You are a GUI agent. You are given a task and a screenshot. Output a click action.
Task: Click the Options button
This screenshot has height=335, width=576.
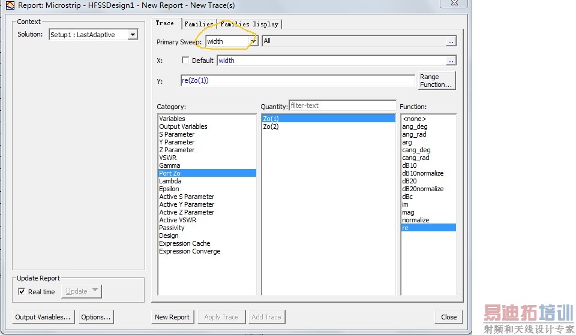pos(95,317)
